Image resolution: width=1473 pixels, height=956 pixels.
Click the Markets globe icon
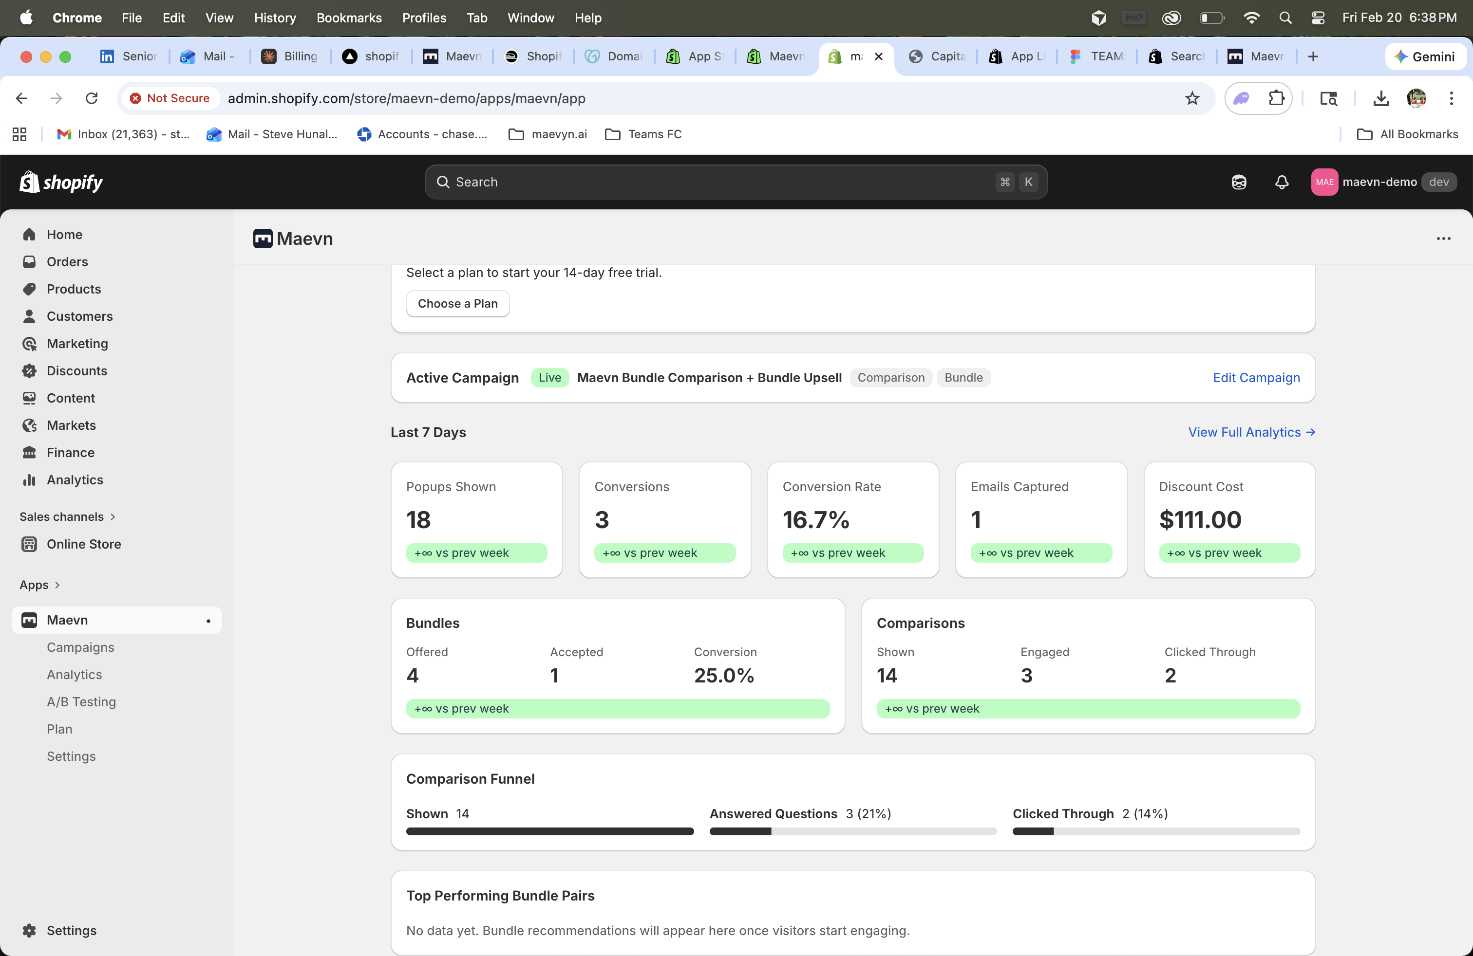(29, 425)
